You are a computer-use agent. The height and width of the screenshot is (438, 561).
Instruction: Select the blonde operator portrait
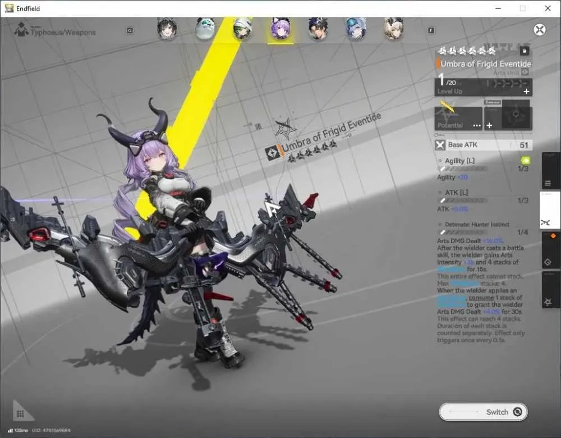[x=394, y=29]
